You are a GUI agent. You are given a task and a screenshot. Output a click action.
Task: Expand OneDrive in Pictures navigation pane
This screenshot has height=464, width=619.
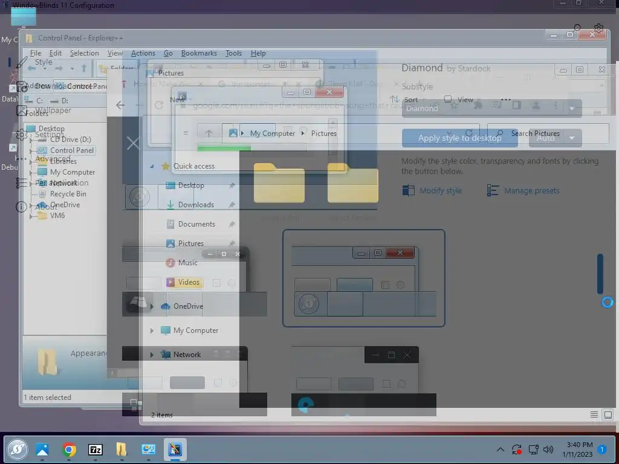pyautogui.click(x=152, y=306)
